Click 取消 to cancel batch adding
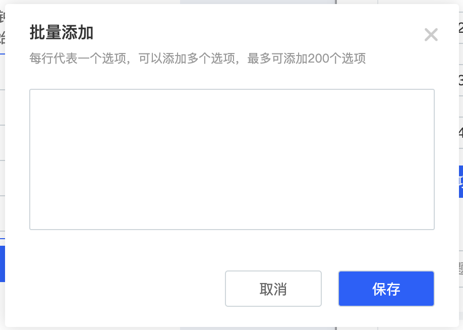This screenshot has height=330, width=463. 273,289
